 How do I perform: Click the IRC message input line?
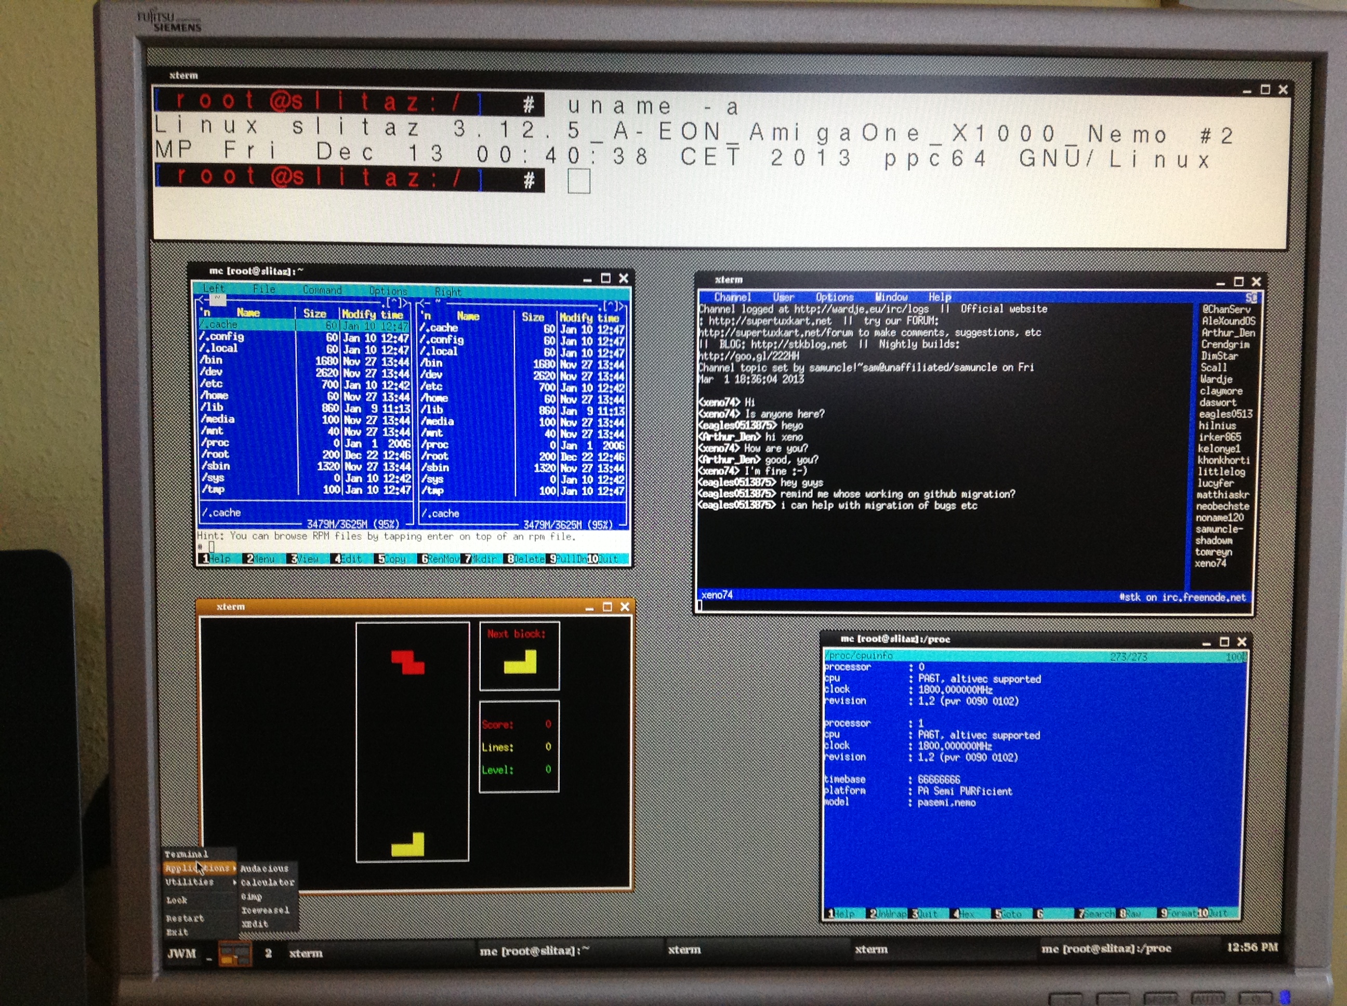tap(914, 606)
